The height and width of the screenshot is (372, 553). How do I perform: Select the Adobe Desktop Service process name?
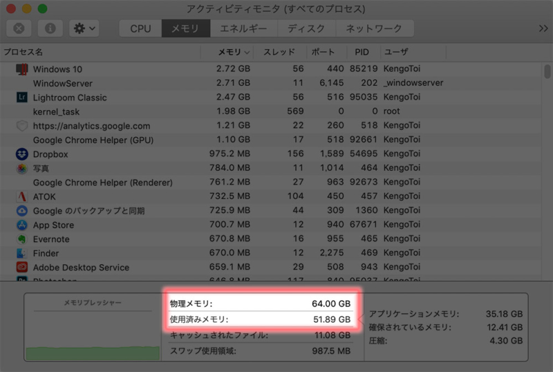point(81,268)
